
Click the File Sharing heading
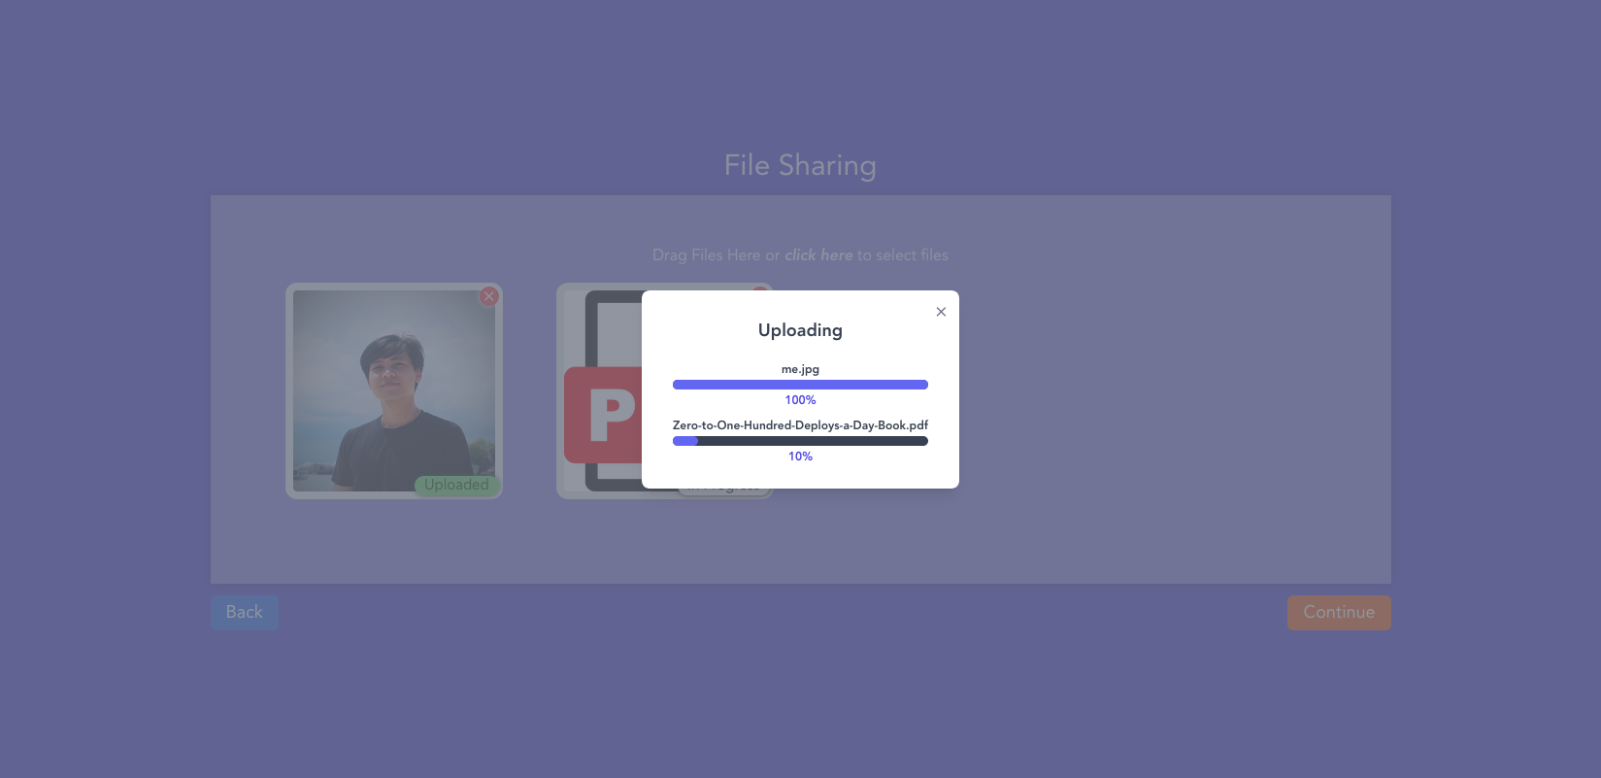pyautogui.click(x=800, y=165)
